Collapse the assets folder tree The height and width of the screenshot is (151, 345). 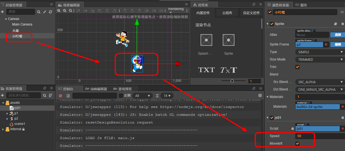click(3, 103)
